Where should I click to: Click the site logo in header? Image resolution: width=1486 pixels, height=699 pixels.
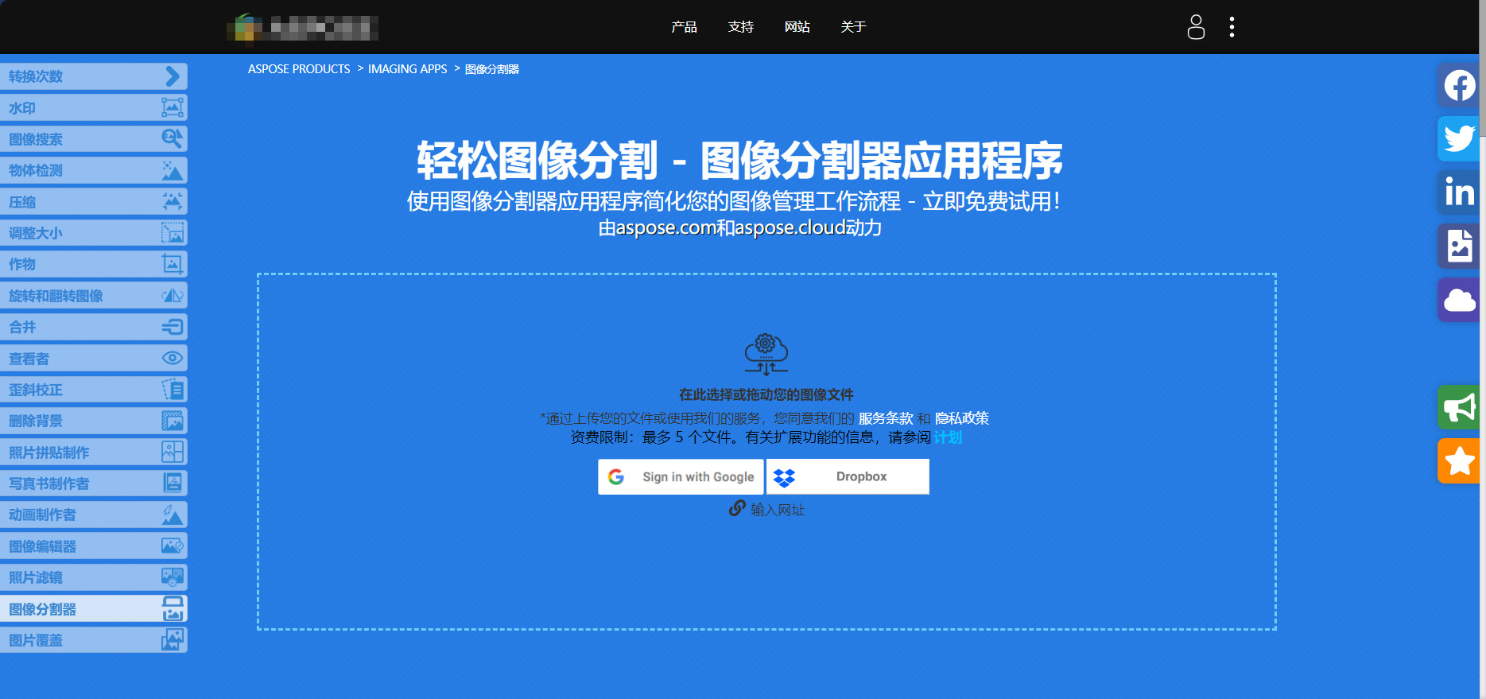tap(302, 27)
